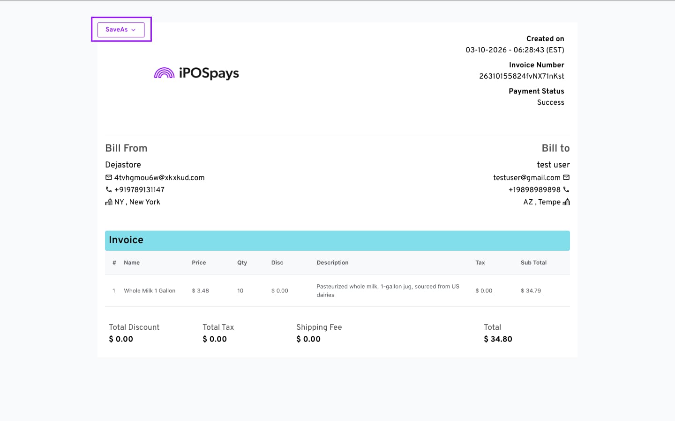
Task: Click the envelope icon beside testuser@gmail.com
Action: [x=566, y=178]
